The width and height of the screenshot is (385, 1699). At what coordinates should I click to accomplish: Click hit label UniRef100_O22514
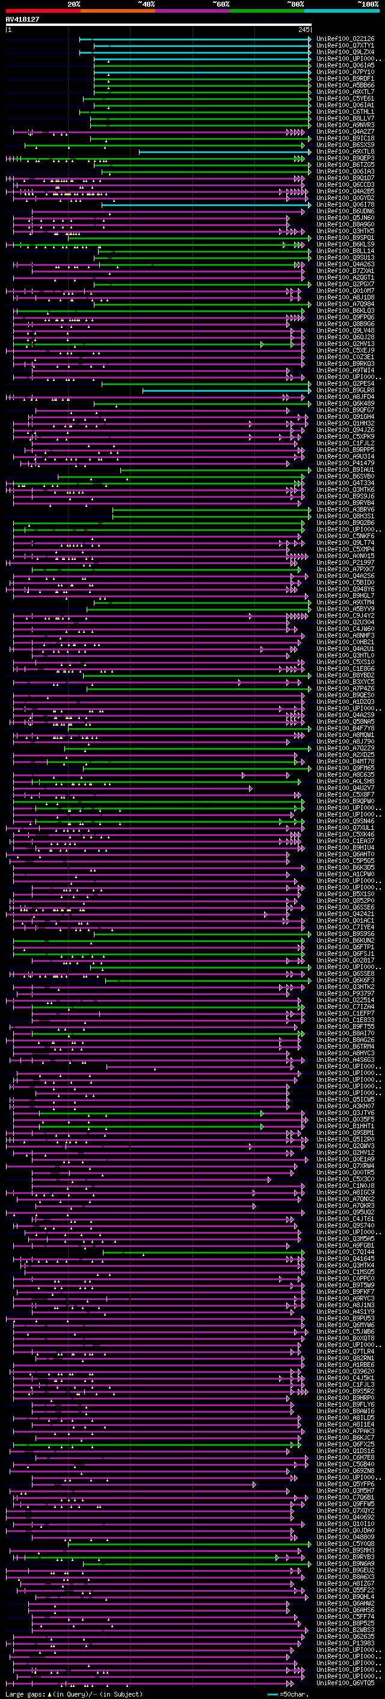345,1001
